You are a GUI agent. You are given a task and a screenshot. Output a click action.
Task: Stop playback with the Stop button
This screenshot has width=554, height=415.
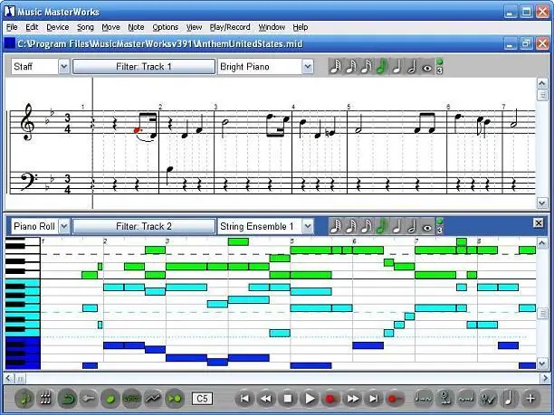tap(288, 399)
